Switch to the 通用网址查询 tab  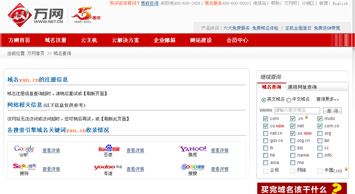click(302, 87)
